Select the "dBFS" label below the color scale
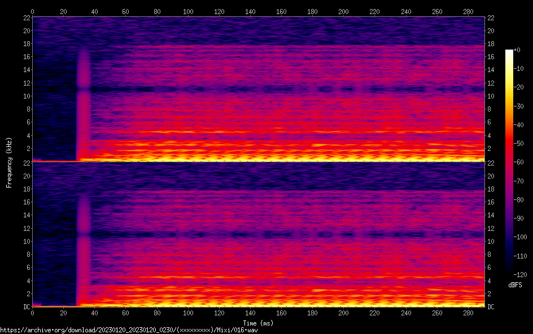The image size is (533, 334). [514, 286]
